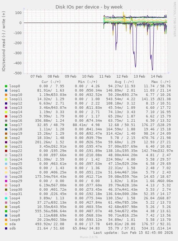Screen dimensions: 178x241
Task: Click the 'Last update: Sun Feb 15 02:45:00 2026' text
Action: point(133,233)
